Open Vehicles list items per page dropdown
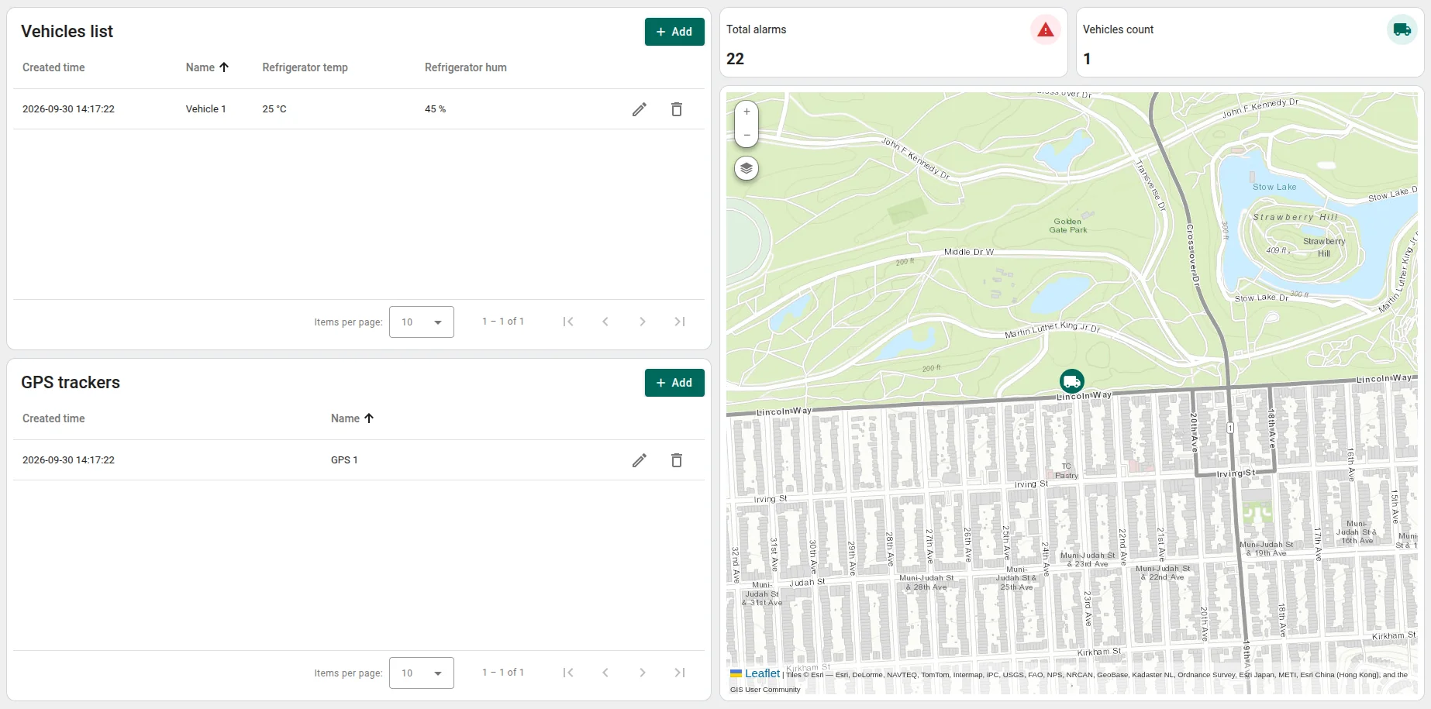 click(422, 322)
